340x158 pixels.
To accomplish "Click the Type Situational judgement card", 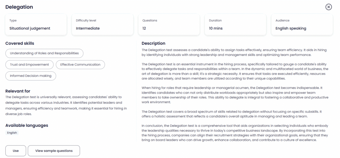I will 36,25.
